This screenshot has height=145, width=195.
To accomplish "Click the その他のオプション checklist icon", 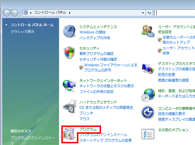I will pos(148,134).
